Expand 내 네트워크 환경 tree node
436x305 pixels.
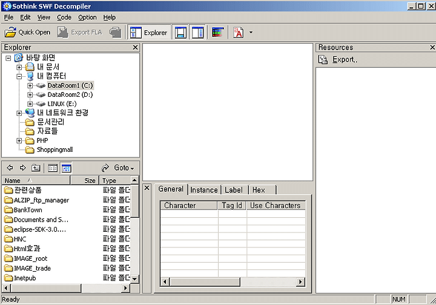(19, 113)
